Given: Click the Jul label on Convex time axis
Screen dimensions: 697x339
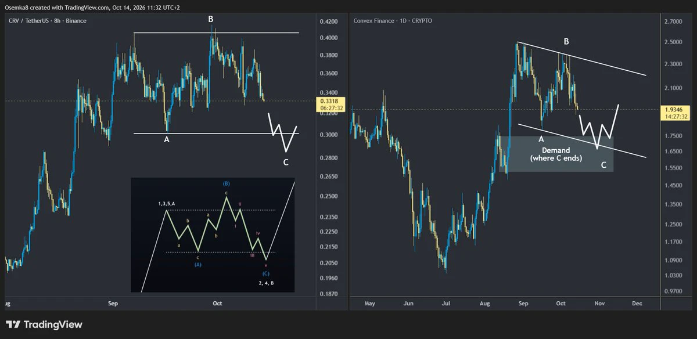Looking at the screenshot, I should [x=446, y=303].
